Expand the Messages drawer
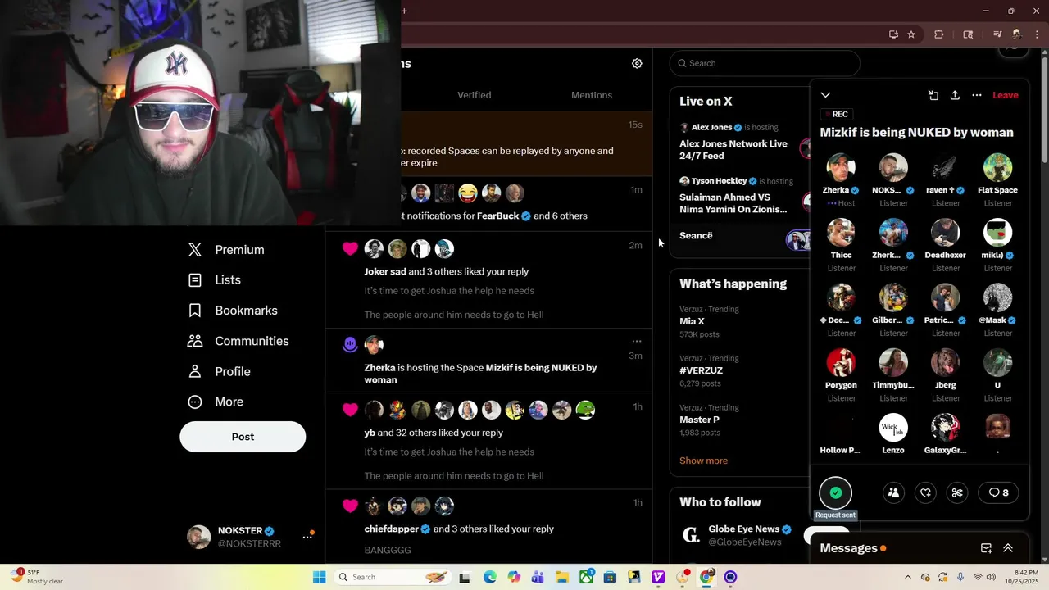Screen dimensions: 1049x590 pos(1008,548)
